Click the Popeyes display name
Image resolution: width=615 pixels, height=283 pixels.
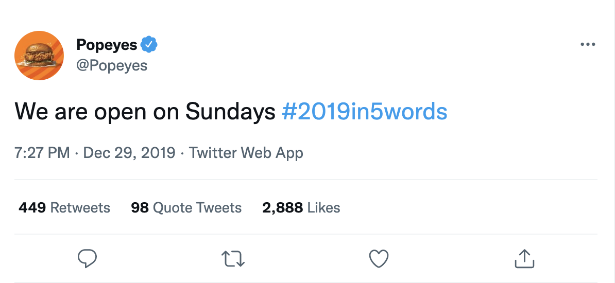pyautogui.click(x=107, y=45)
